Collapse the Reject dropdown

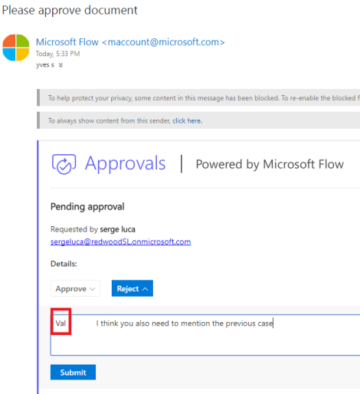133,288
